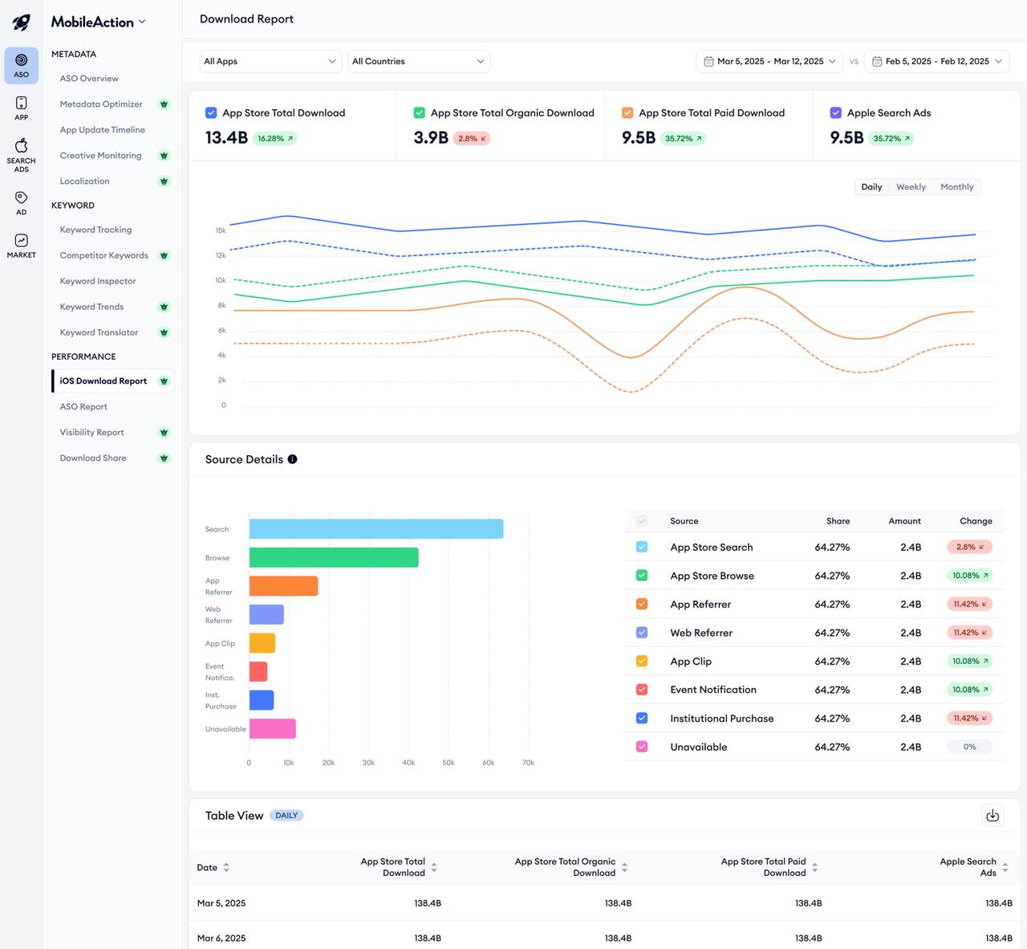Click crown badge next to Download Share
Image resolution: width=1027 pixels, height=949 pixels.
pos(164,458)
